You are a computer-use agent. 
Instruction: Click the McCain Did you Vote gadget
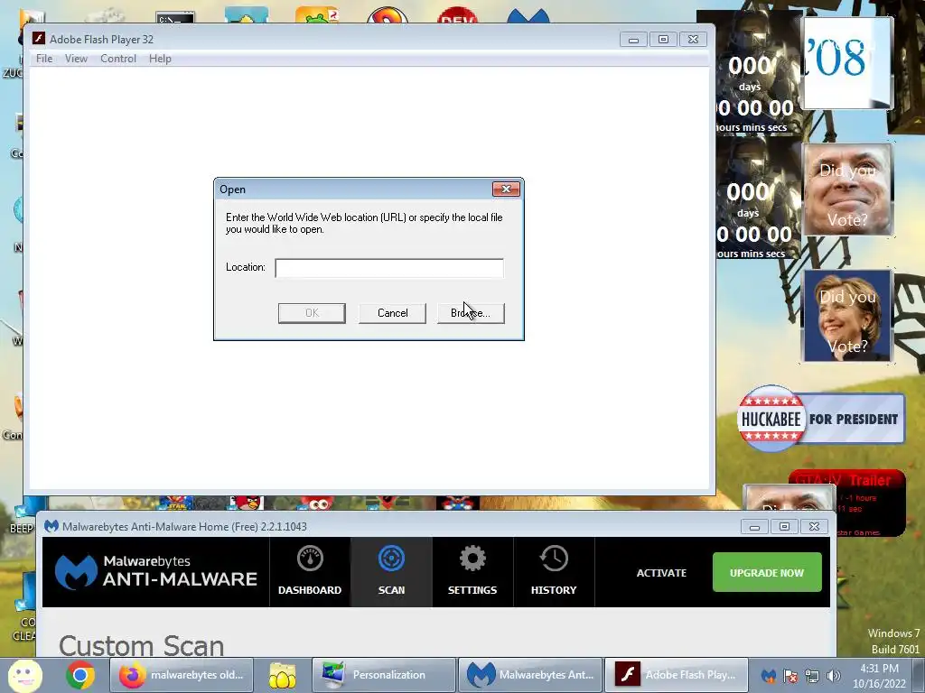[x=847, y=189]
